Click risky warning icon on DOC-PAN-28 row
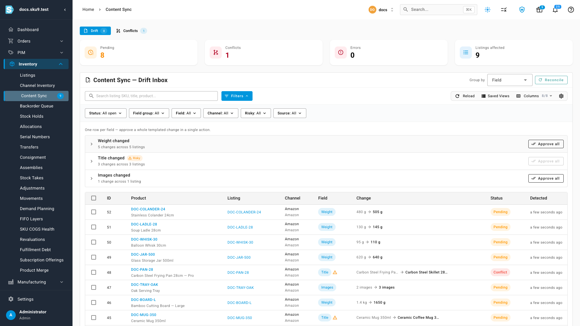The height and width of the screenshot is (326, 580). [x=335, y=272]
